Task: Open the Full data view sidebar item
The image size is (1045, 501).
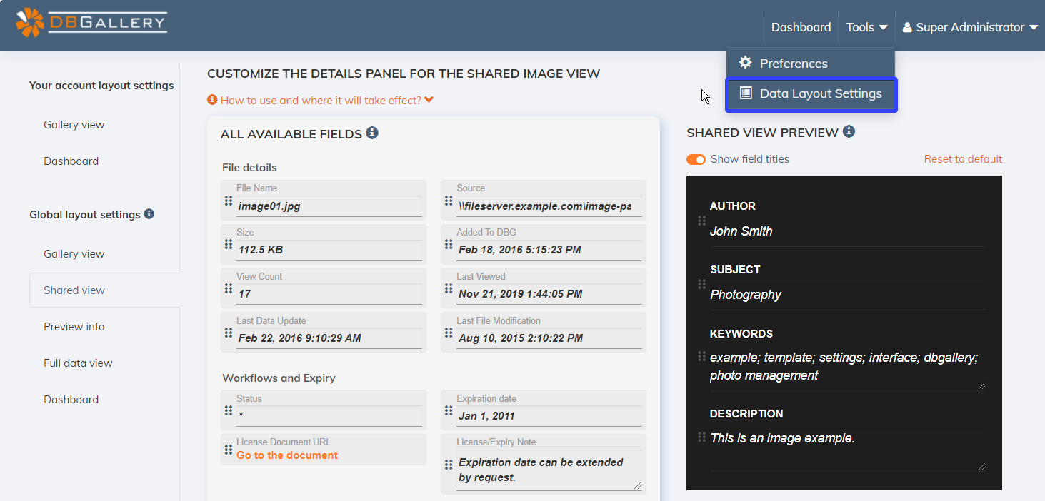Action: tap(79, 363)
